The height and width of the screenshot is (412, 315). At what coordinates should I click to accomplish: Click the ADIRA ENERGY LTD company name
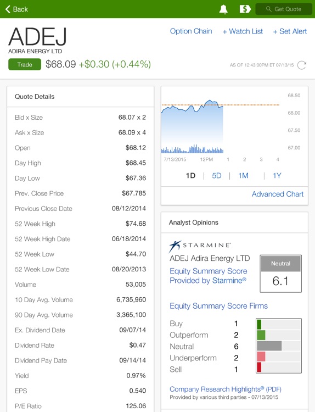pyautogui.click(x=35, y=51)
